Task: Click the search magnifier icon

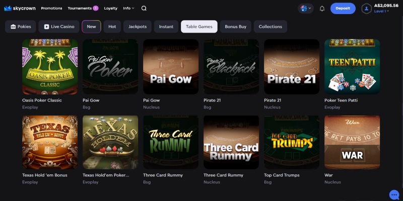Action: pos(144,8)
